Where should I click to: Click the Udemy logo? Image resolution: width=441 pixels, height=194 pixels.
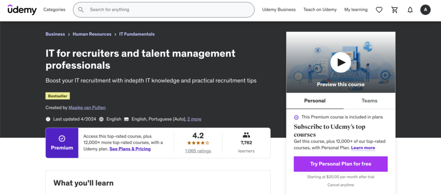click(x=22, y=9)
